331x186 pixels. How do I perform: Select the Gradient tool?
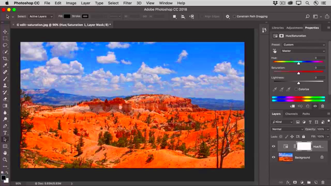tap(5, 106)
